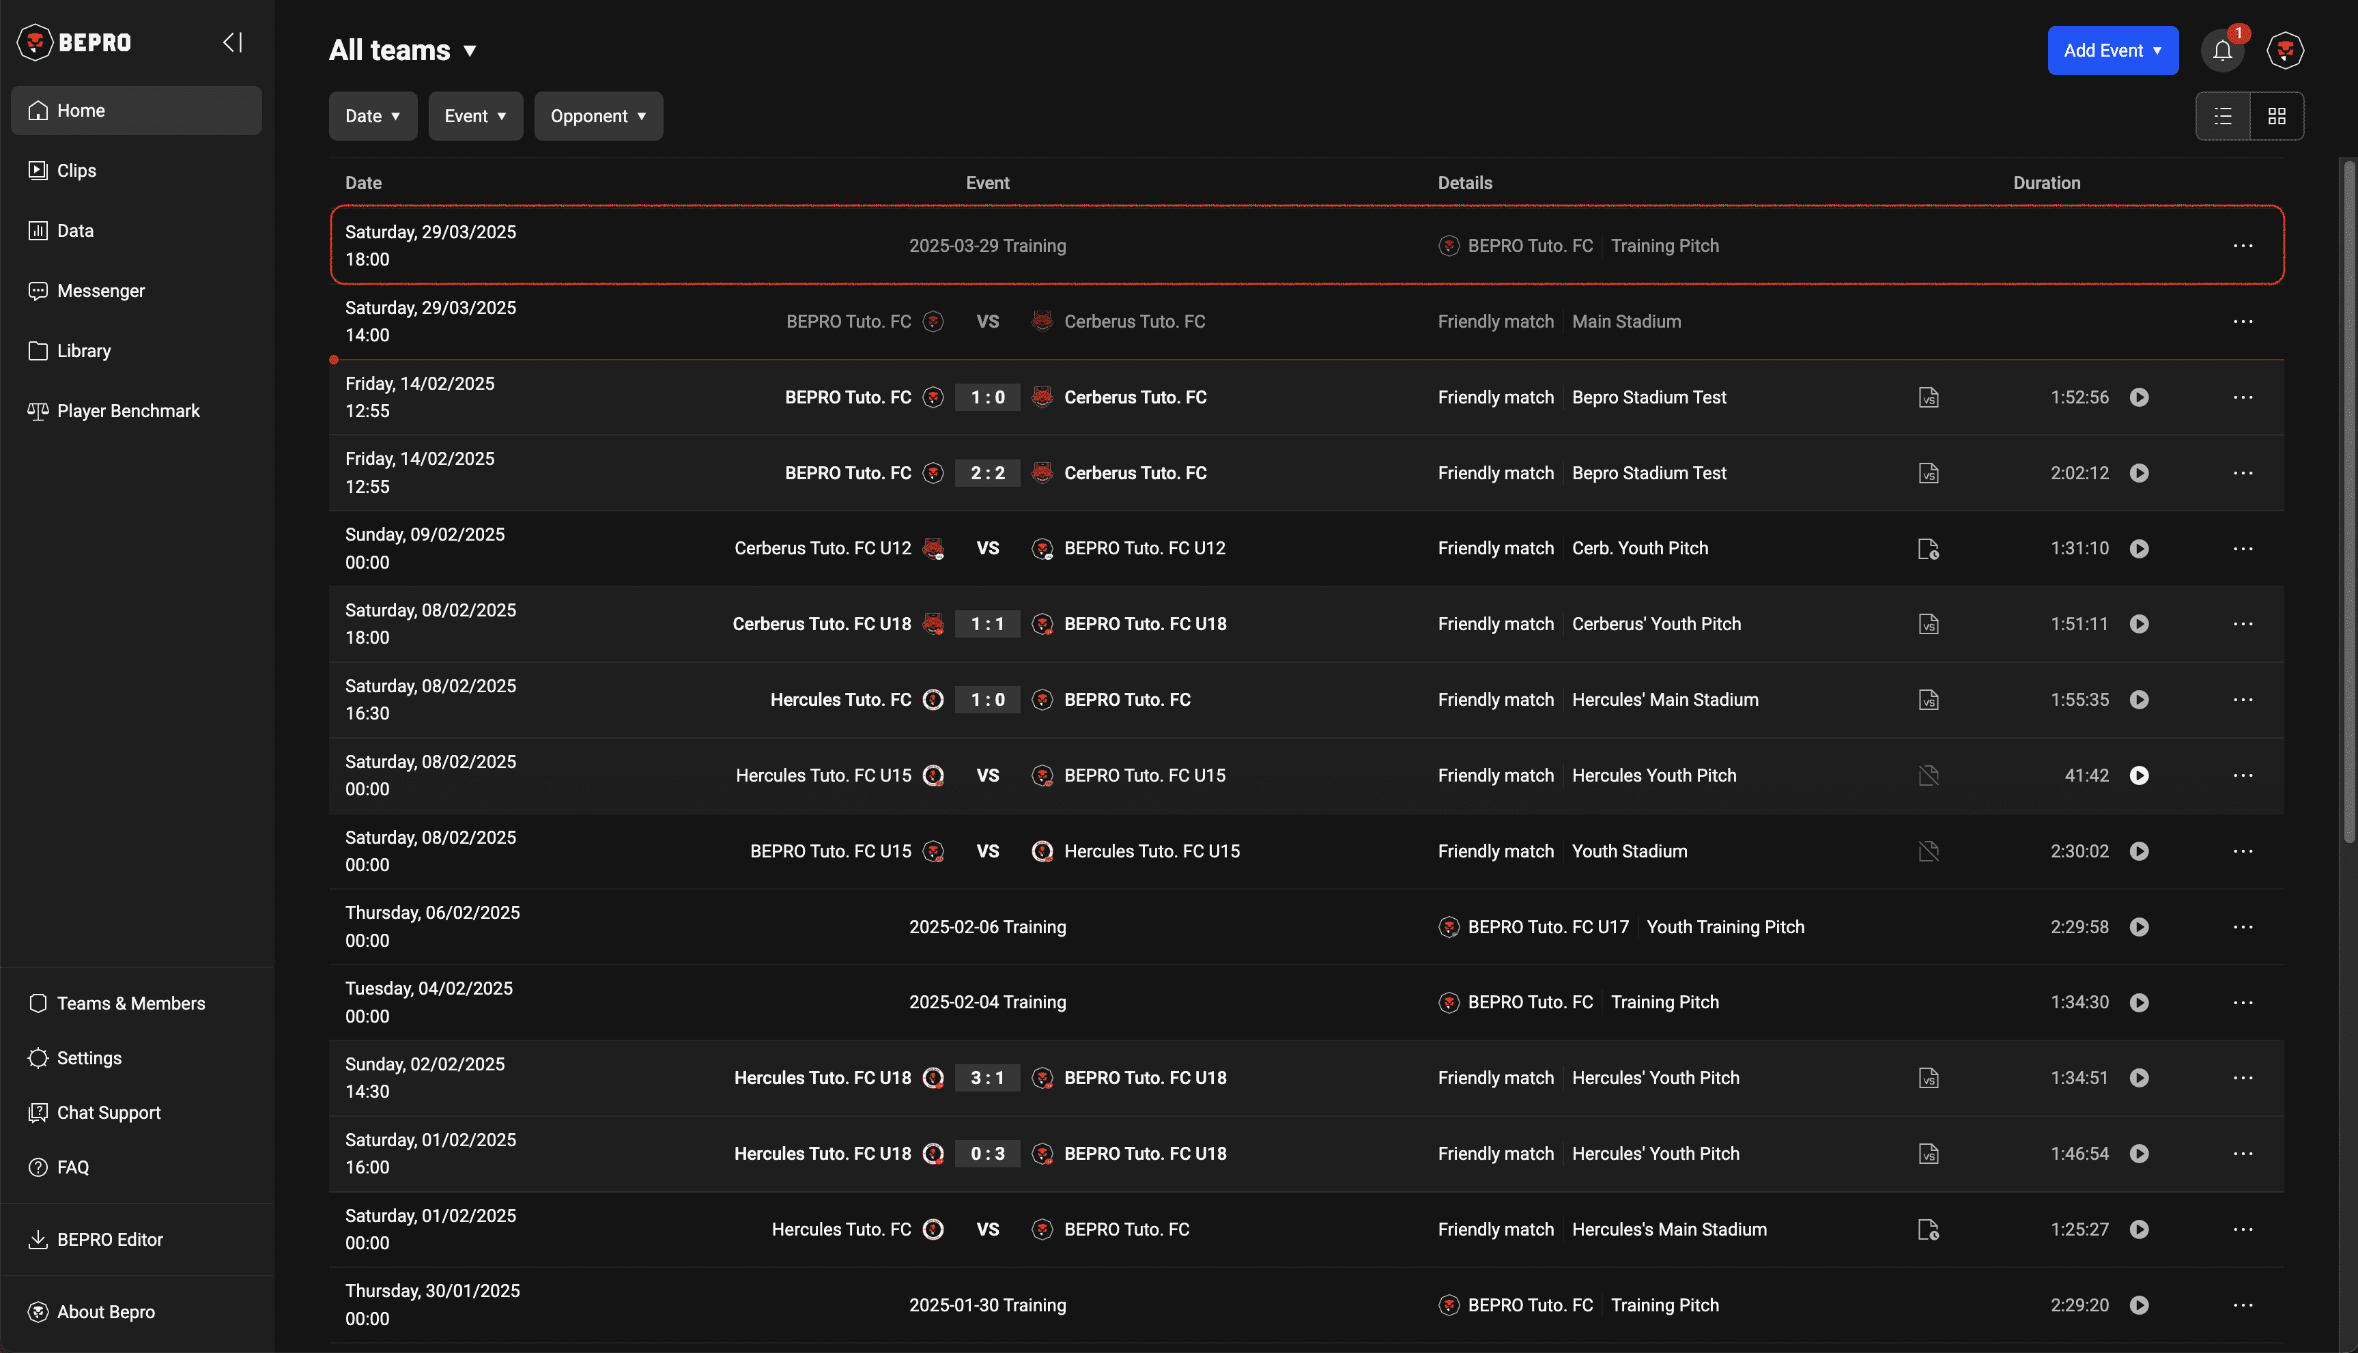
Task: Open the Date filter dropdown
Action: 373,116
